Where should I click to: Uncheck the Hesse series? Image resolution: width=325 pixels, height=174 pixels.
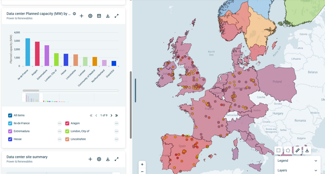pos(10,139)
